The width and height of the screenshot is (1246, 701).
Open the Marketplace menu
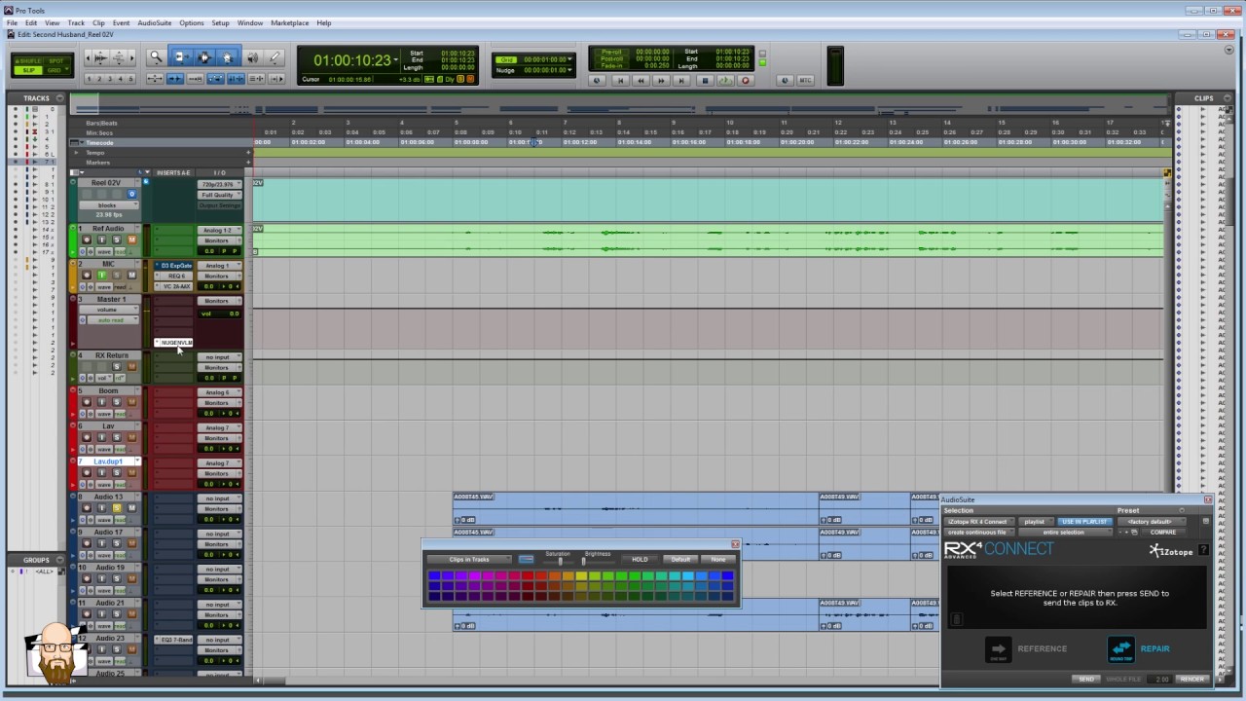[x=289, y=22]
